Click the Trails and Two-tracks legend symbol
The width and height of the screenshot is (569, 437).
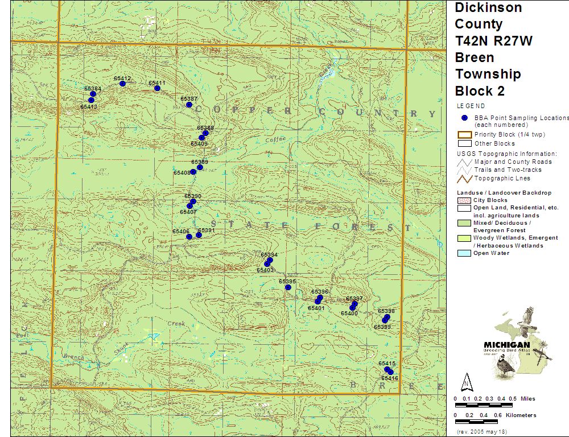(465, 170)
